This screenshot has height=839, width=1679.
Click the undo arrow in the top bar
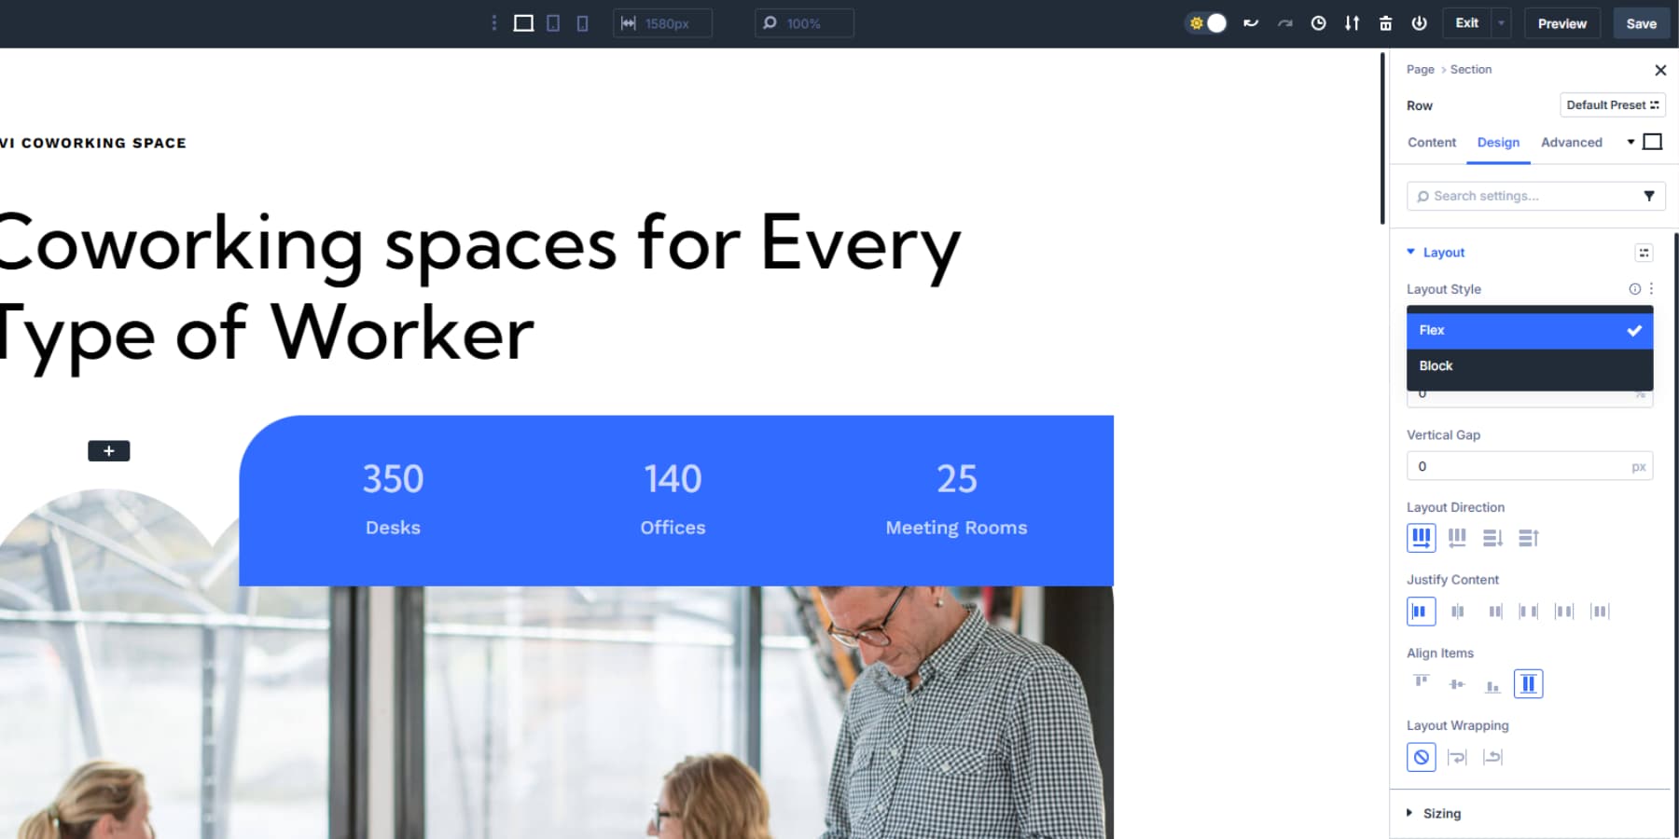(1251, 23)
